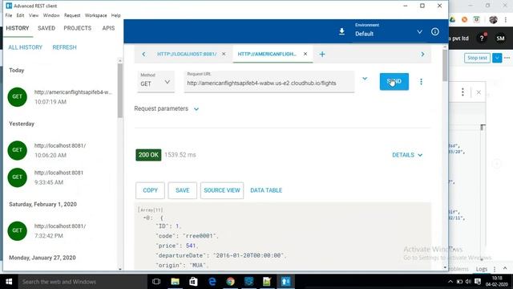This screenshot has width=513, height=289.
Task: Open Microsoft Store from taskbar
Action: pyautogui.click(x=193, y=282)
